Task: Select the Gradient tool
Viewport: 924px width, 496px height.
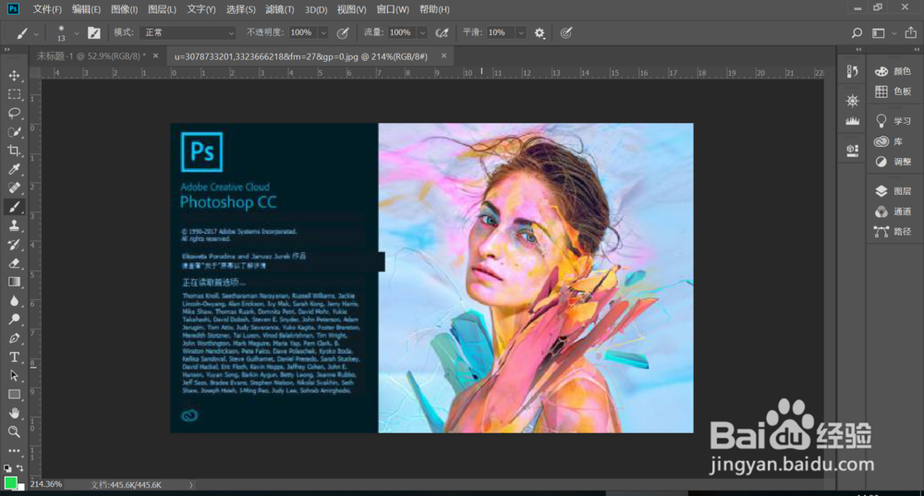Action: point(14,282)
